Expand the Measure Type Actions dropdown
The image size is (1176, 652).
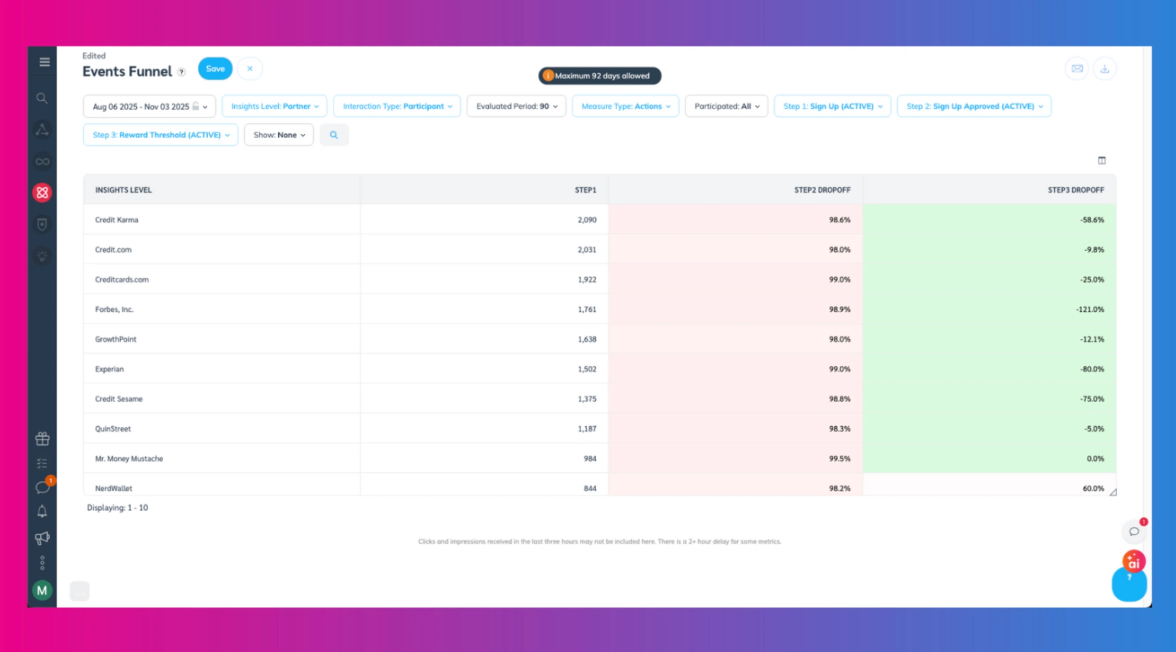[625, 106]
